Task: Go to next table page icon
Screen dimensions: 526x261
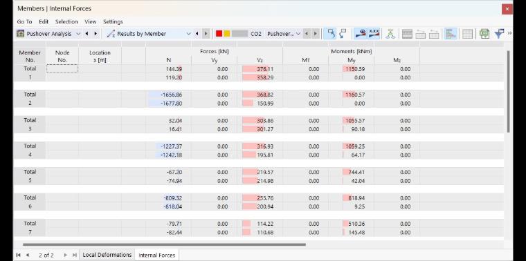Action: click(x=66, y=255)
